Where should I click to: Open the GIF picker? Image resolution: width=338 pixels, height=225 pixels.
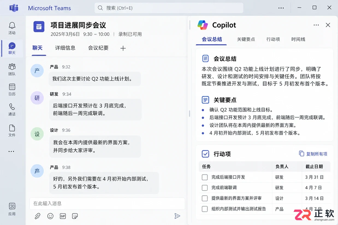tap(63, 216)
